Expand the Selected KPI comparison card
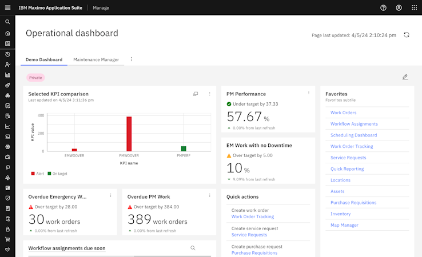422x257 pixels. [196, 94]
